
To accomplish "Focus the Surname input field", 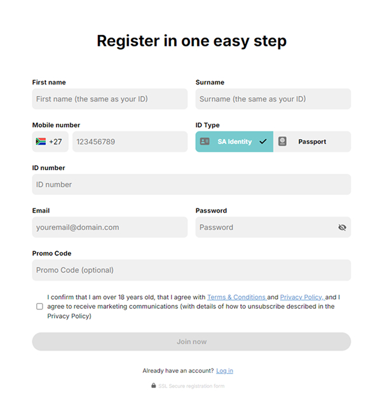I will click(273, 98).
